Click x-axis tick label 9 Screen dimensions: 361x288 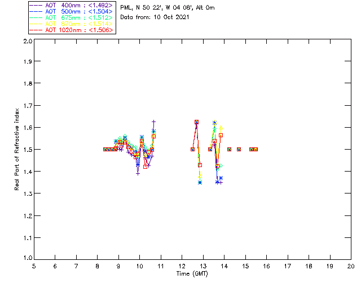tap(118, 266)
